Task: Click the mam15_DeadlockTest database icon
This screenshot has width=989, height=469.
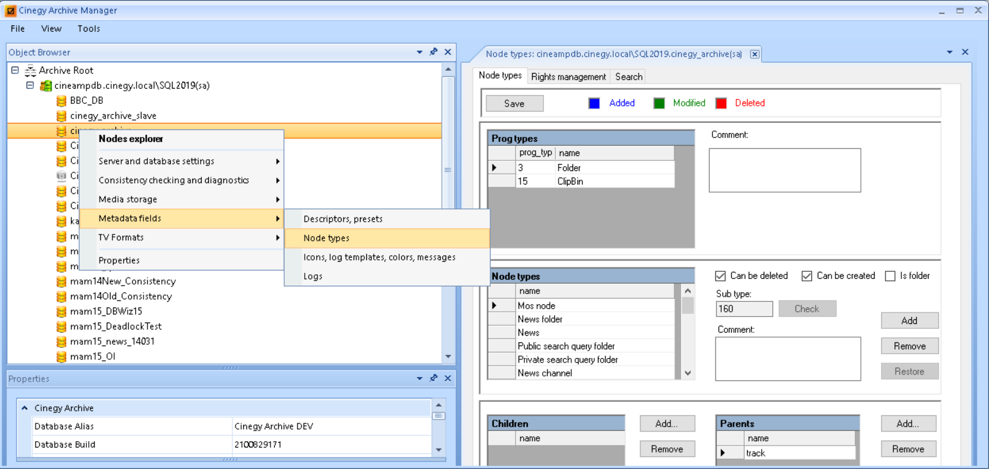Action: (62, 326)
